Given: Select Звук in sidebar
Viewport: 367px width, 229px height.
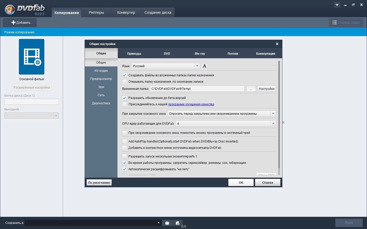Looking at the screenshot, I should [101, 87].
